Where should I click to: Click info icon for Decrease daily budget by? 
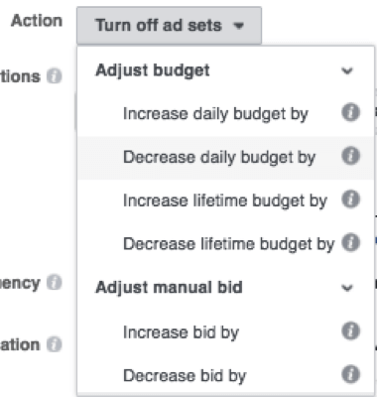[x=350, y=156]
